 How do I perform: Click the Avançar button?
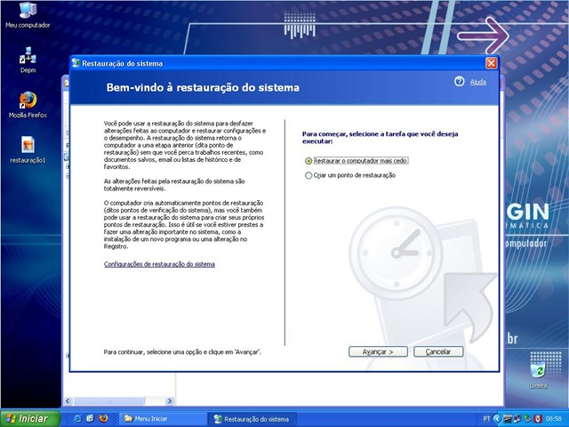[378, 351]
